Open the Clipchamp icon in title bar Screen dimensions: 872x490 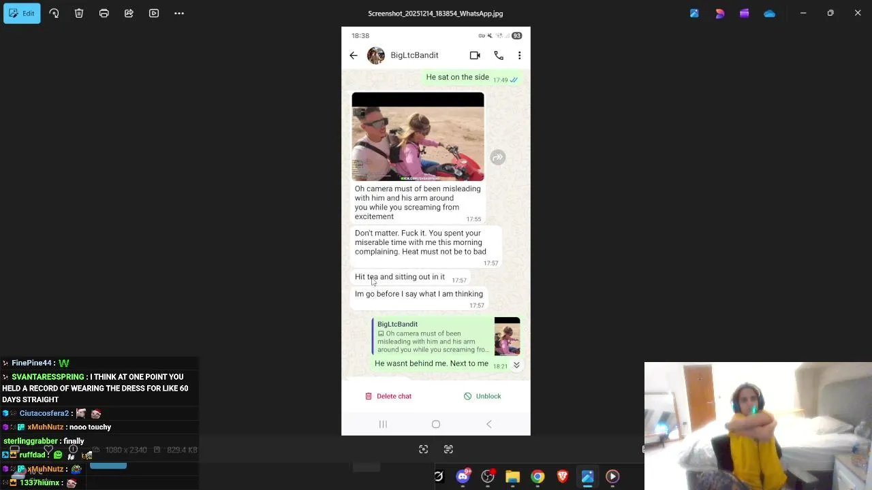click(x=744, y=13)
